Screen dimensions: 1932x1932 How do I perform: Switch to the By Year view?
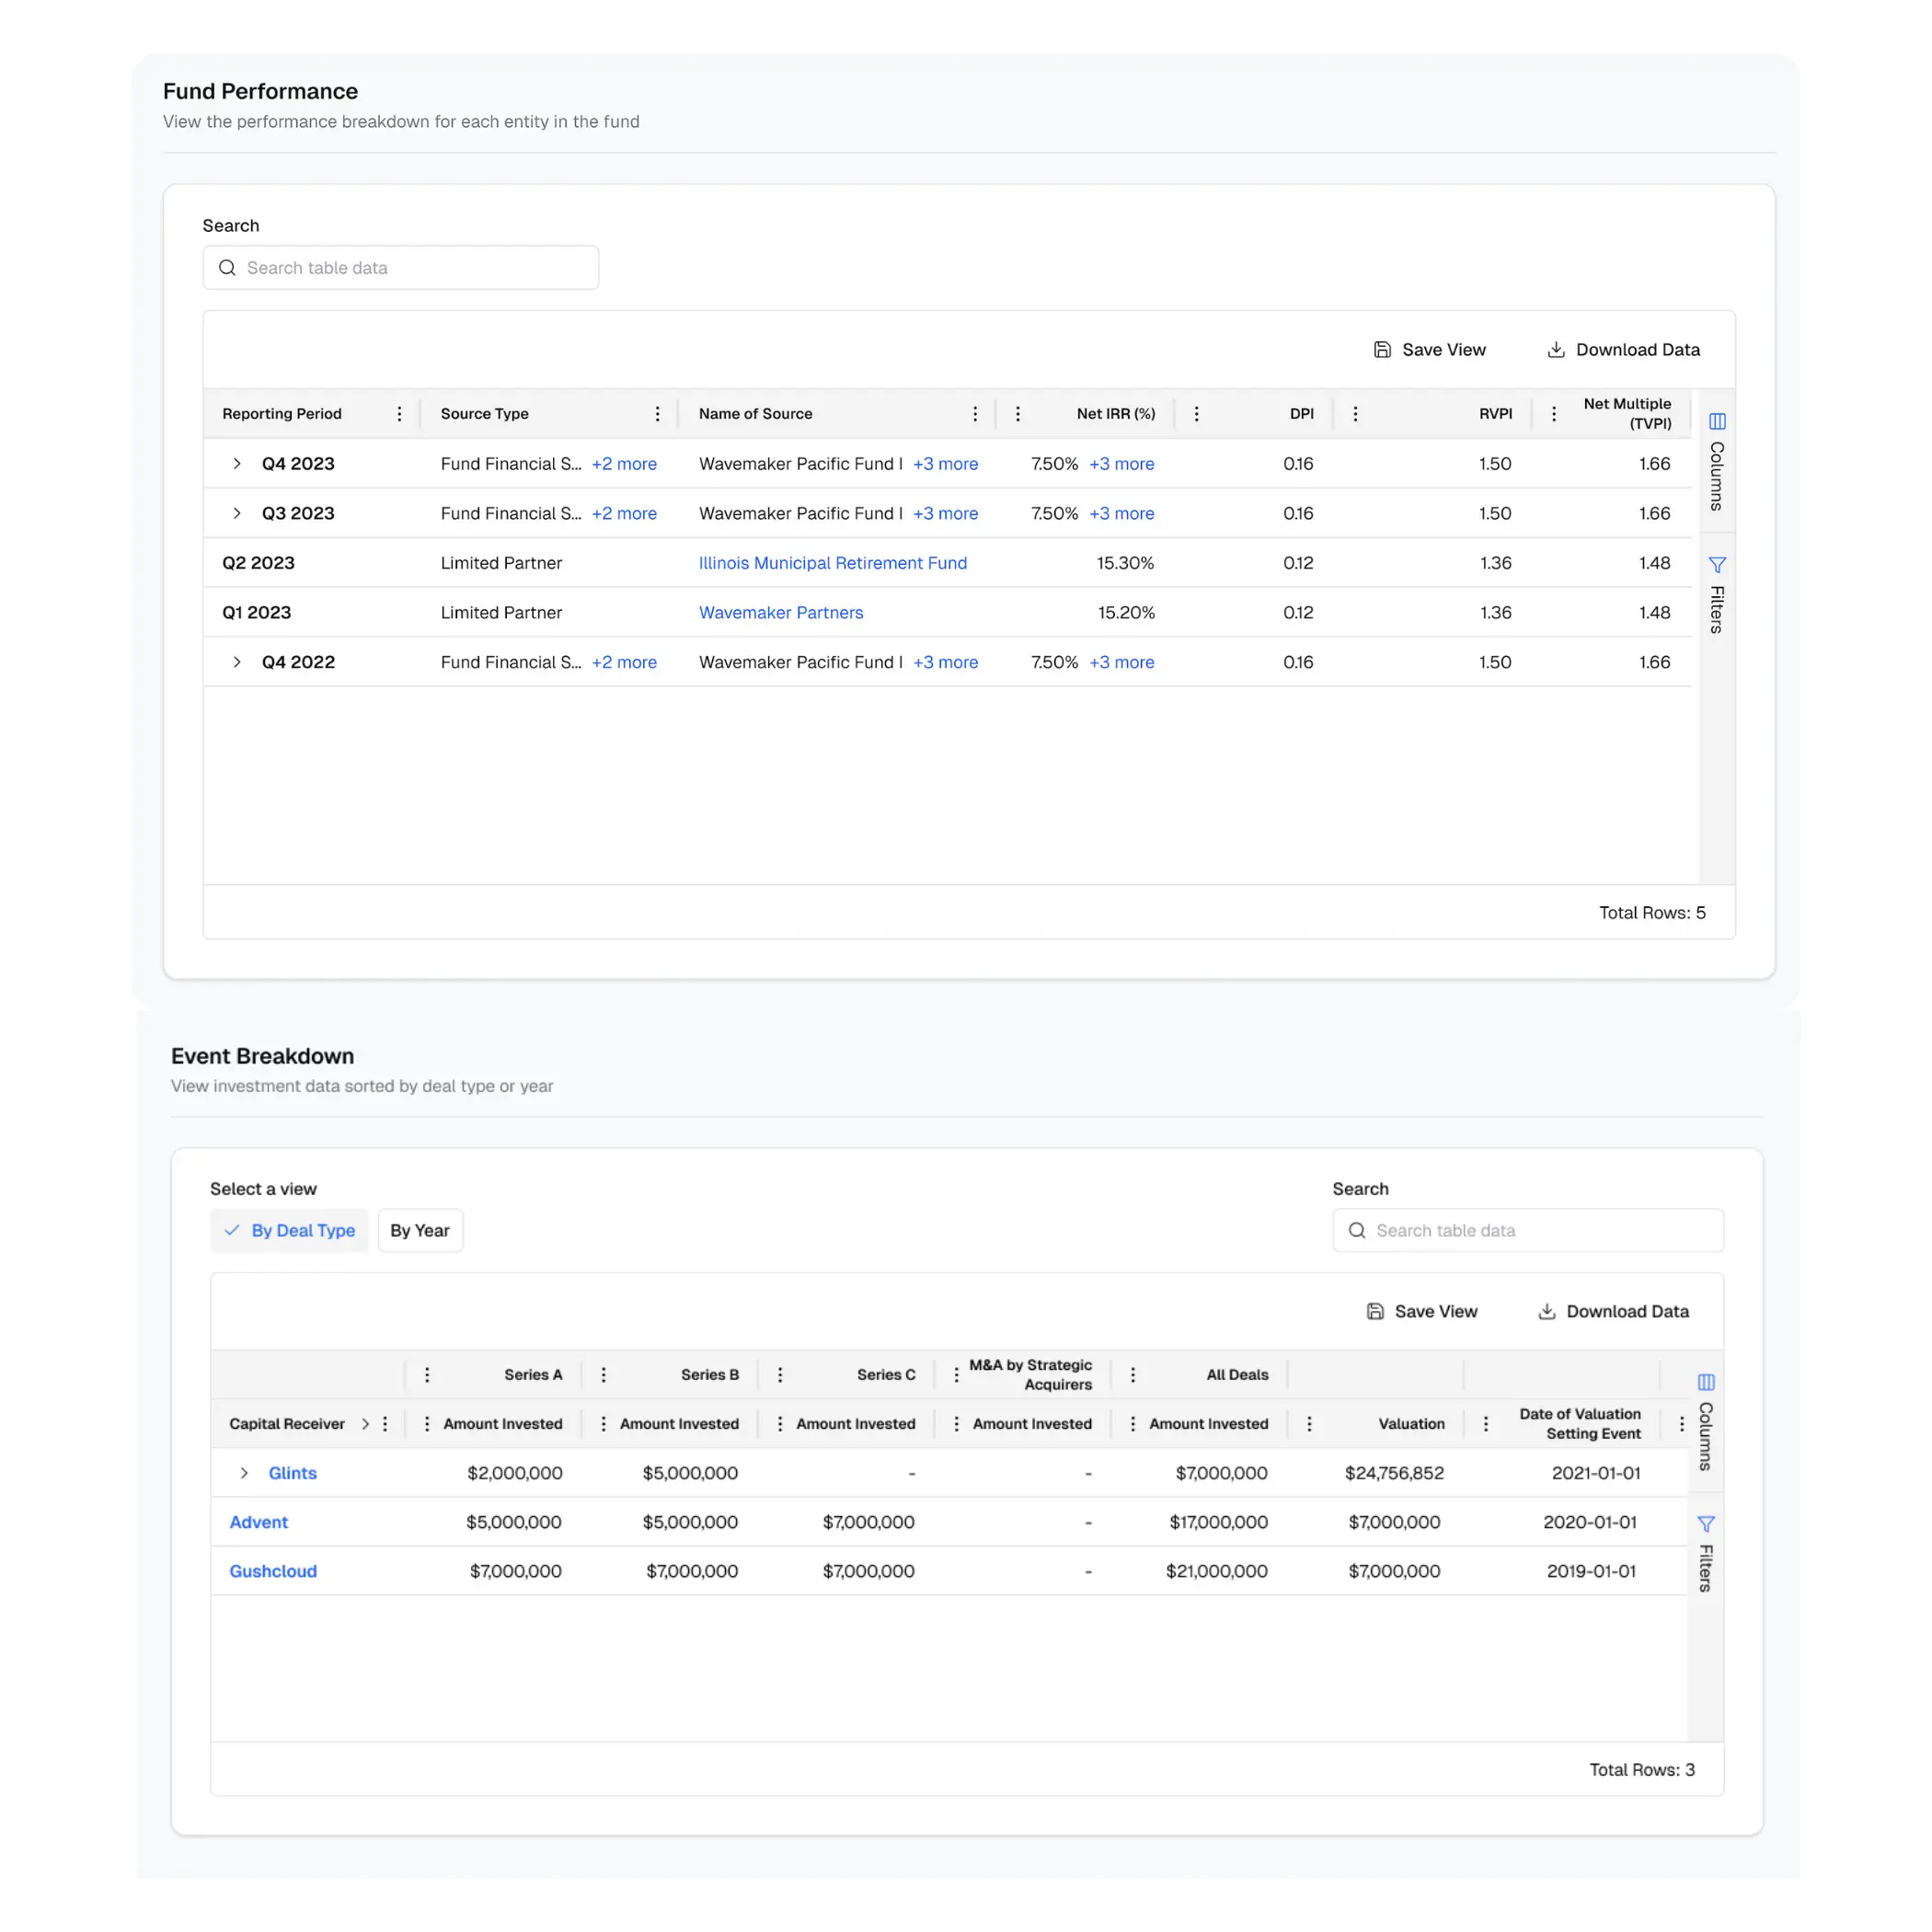pyautogui.click(x=420, y=1230)
